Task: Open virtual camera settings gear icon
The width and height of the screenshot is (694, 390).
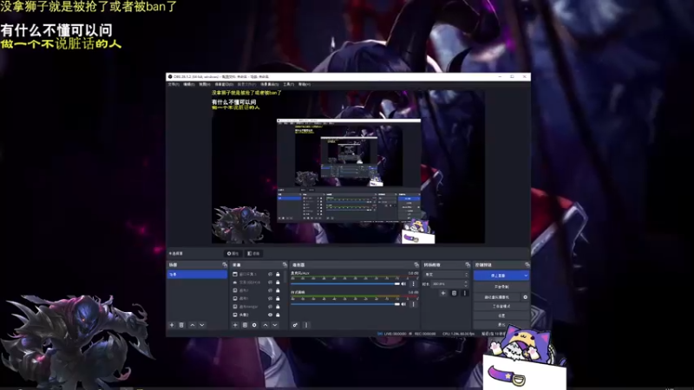Action: pos(526,297)
